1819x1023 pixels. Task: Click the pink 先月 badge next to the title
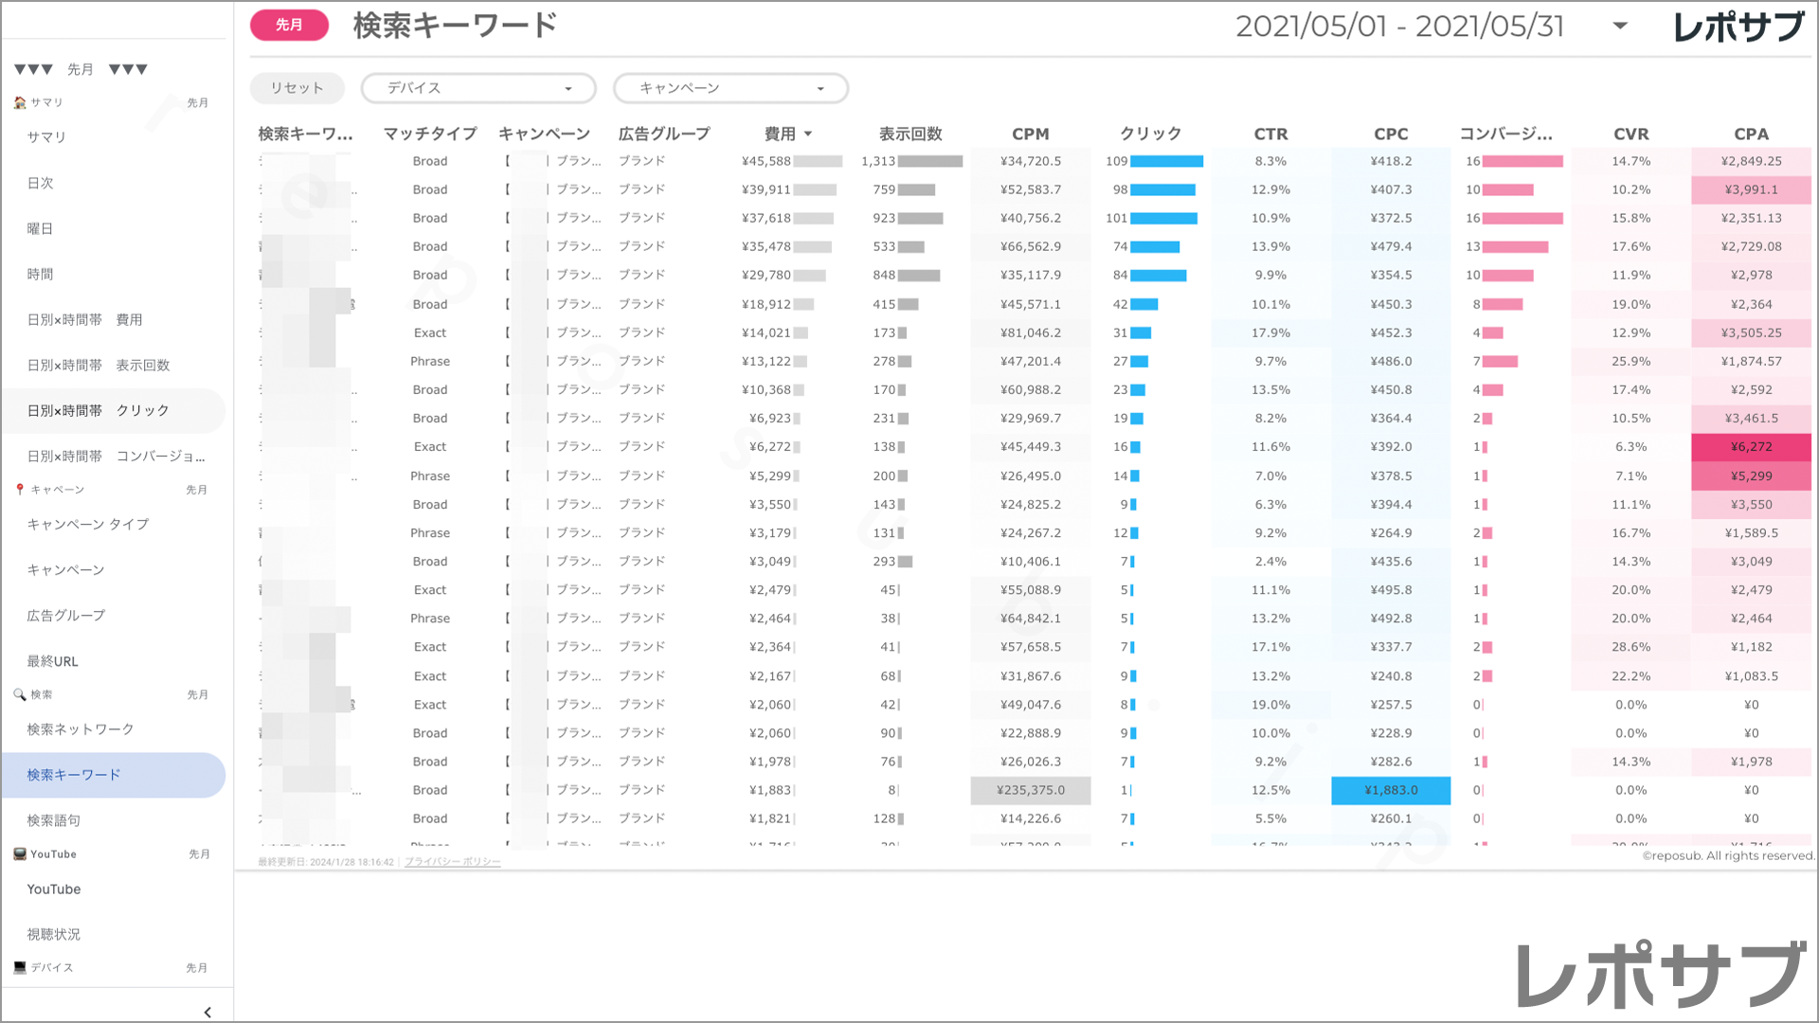(x=288, y=26)
